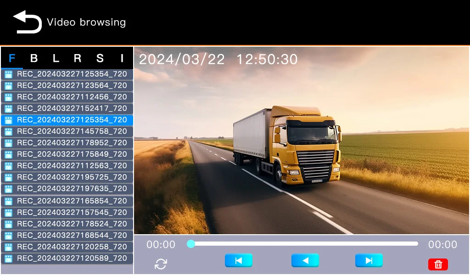The width and height of the screenshot is (470, 275).
Task: Click the truck video preview frame
Action: point(301,140)
